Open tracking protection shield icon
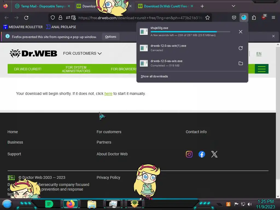 click(x=53, y=17)
